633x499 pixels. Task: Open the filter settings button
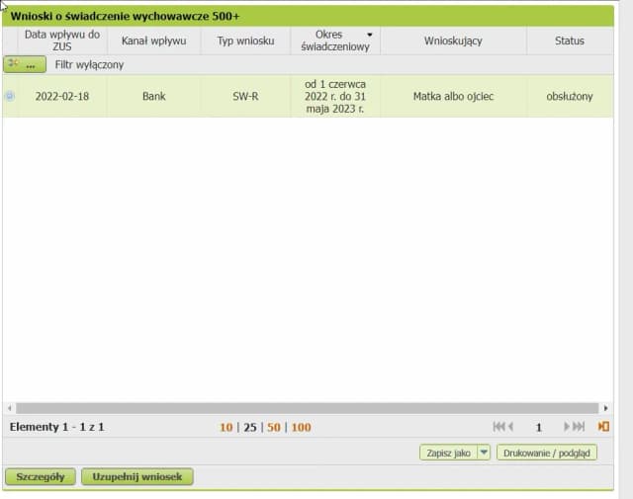coord(25,64)
